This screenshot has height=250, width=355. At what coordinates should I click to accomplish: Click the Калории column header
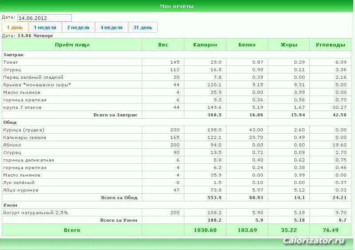pyautogui.click(x=205, y=45)
